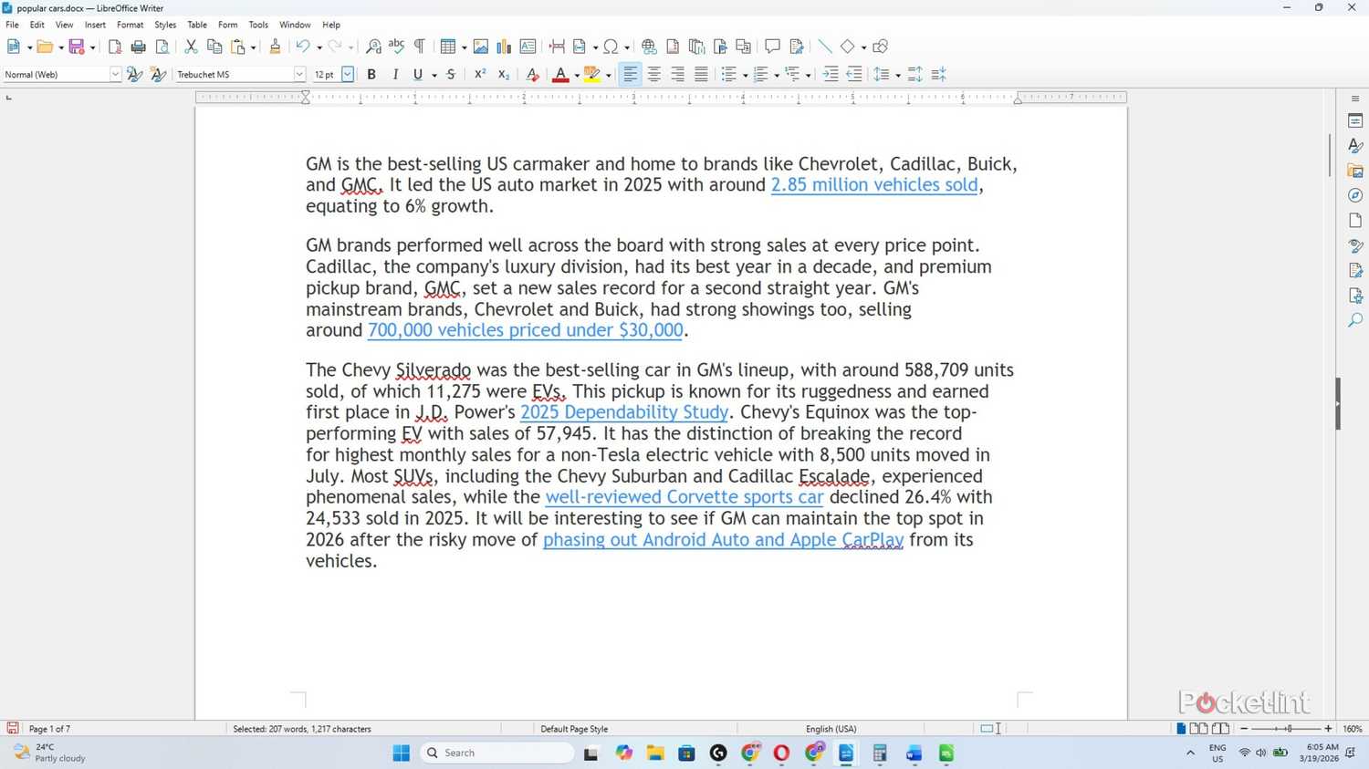Viewport: 1369px width, 769px height.
Task: Open the Format menu
Action: [130, 25]
